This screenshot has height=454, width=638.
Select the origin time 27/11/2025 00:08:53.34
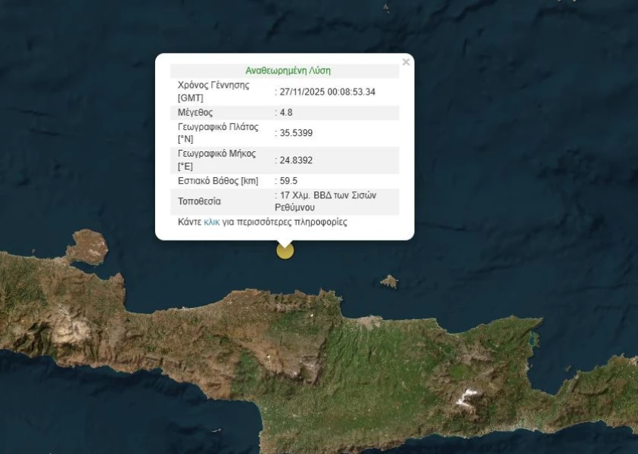click(x=327, y=92)
